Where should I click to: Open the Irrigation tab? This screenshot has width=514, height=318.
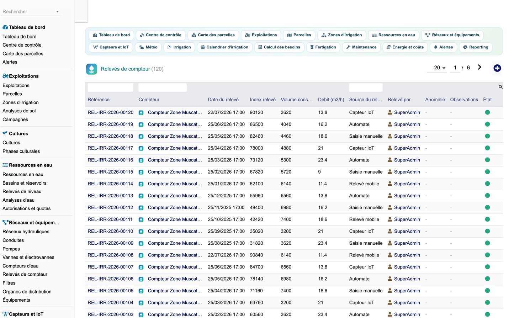[179, 47]
